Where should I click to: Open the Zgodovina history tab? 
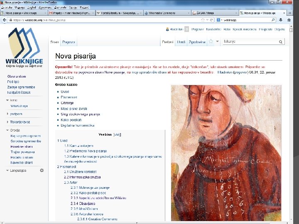click(x=197, y=42)
